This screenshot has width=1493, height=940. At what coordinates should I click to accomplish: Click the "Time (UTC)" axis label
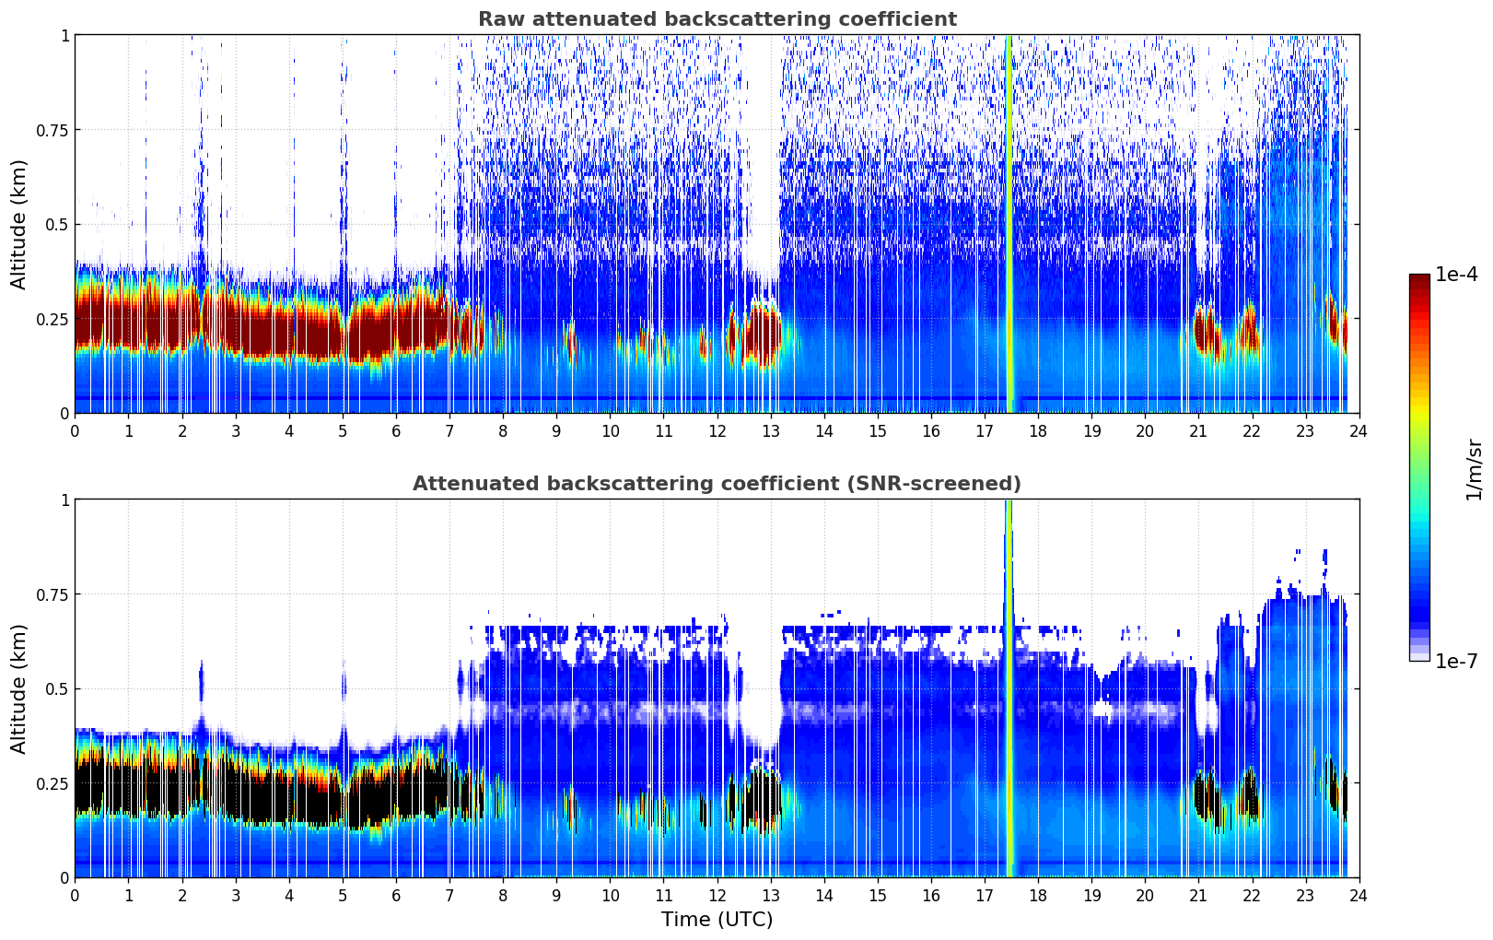717,919
